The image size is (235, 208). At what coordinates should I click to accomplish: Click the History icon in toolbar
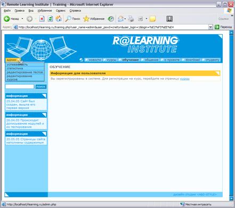(x=111, y=19)
